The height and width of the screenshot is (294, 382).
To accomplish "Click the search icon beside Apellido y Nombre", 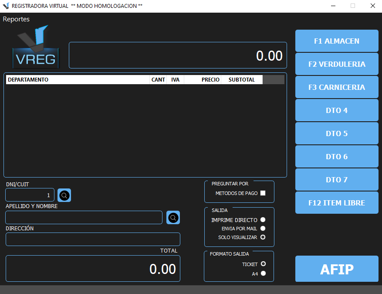I will pyautogui.click(x=173, y=217).
